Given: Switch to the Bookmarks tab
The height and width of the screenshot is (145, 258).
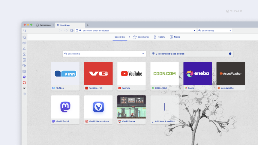Looking at the screenshot, I should point(141,37).
